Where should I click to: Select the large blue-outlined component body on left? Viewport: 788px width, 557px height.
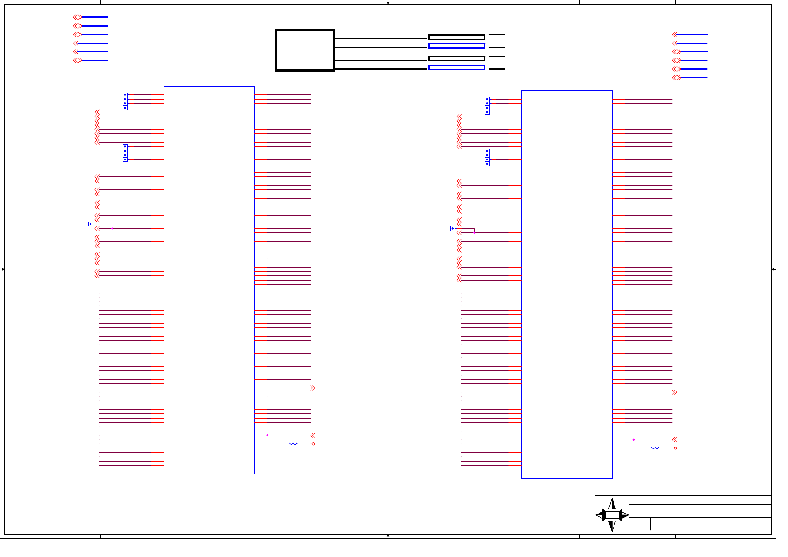(x=209, y=280)
